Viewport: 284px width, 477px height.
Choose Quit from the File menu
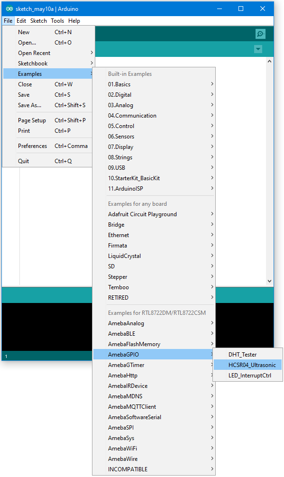tap(48, 161)
